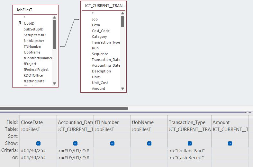Click Table cell showing JobFilesT under fJobName
The image size is (253, 167).
click(x=149, y=129)
